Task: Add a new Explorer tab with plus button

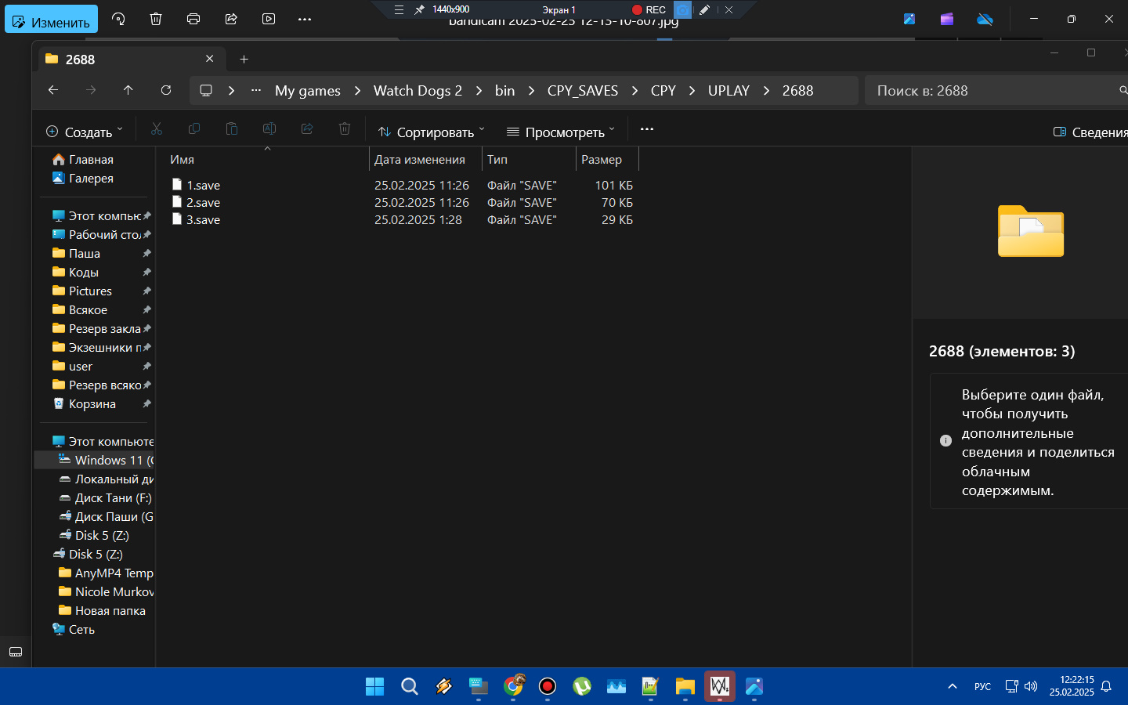Action: pos(244,60)
